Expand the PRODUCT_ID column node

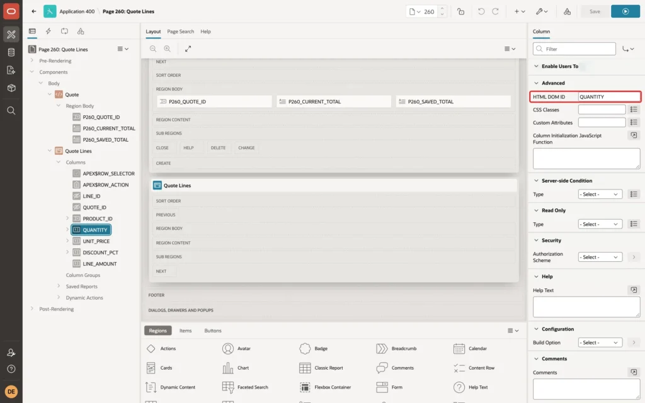tap(67, 219)
